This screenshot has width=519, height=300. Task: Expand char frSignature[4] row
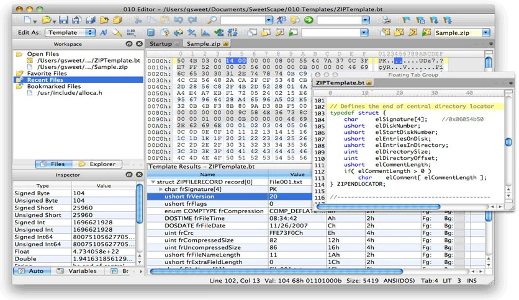pos(161,189)
